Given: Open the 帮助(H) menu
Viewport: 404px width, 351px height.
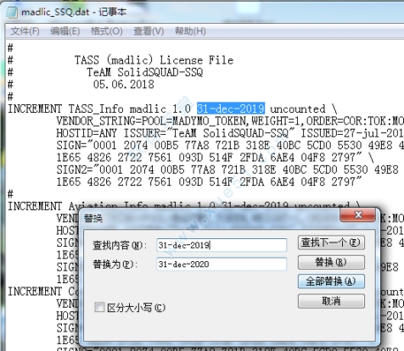Looking at the screenshot, I should pos(190,31).
